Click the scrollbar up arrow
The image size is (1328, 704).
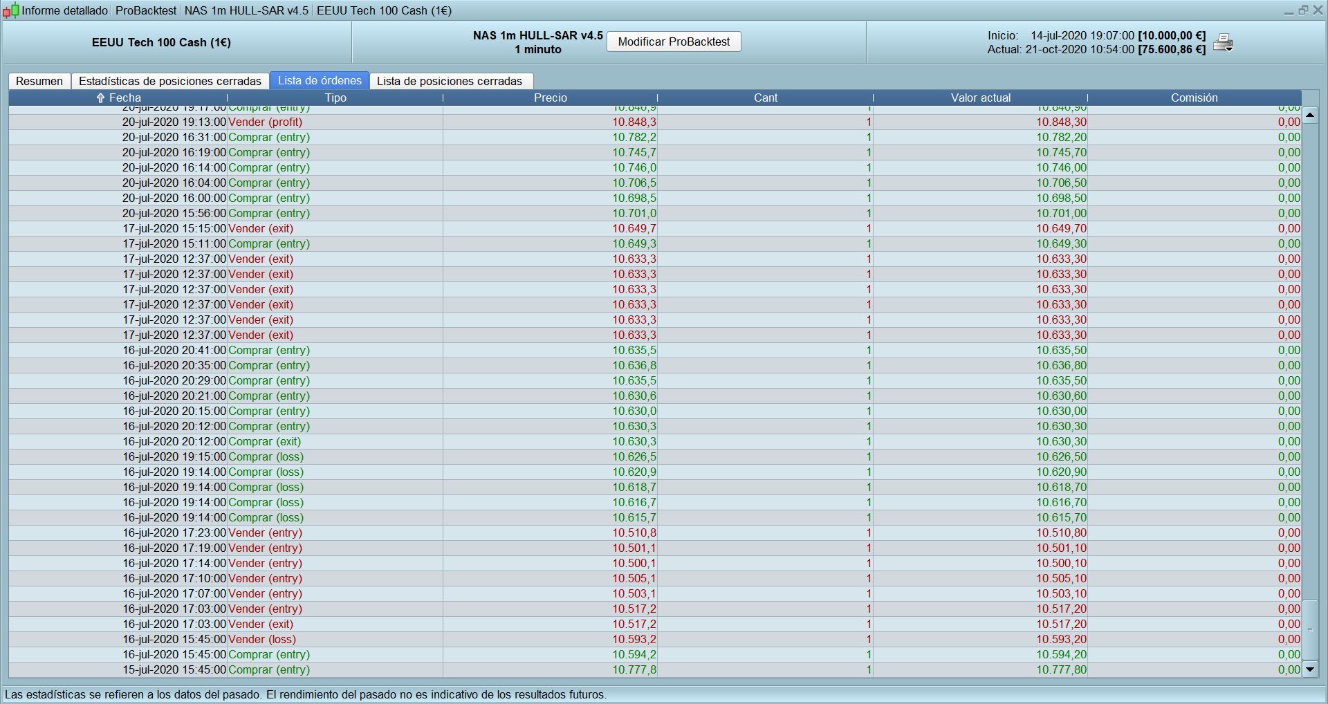1310,115
